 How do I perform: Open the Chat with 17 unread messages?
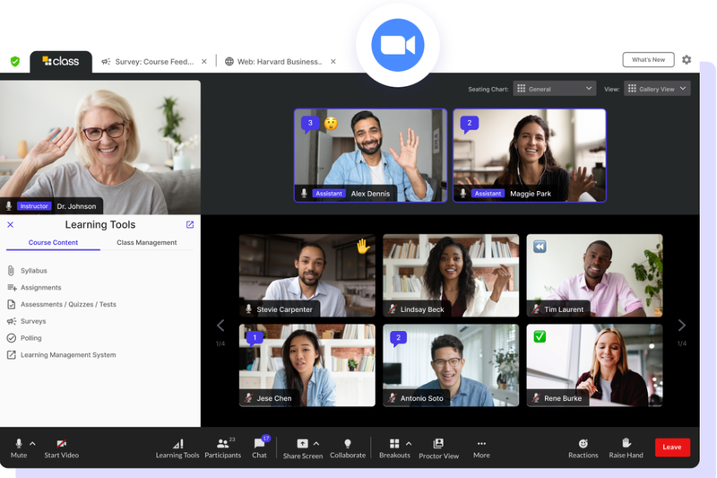point(259,448)
